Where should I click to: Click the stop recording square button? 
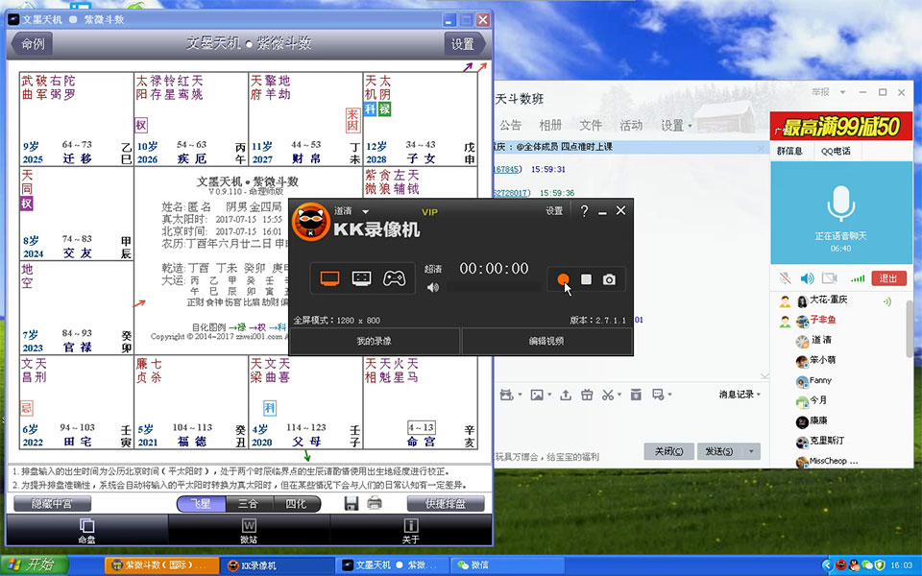coord(586,279)
